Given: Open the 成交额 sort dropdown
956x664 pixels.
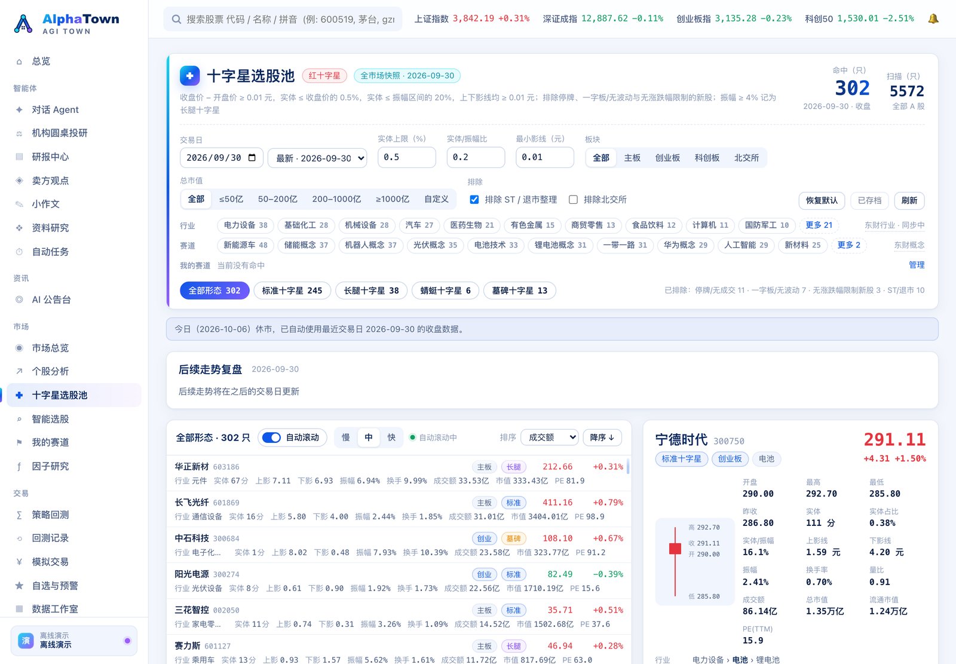Looking at the screenshot, I should pos(550,437).
